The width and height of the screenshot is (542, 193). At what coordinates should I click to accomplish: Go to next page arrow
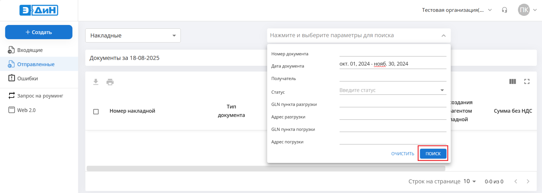528,182
